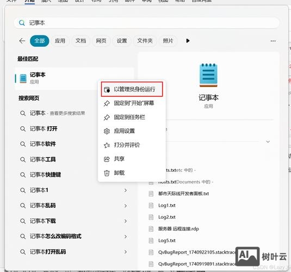The image size is (291, 272).
Task: Expand the 记事本乱码 suggestion chevron
Action: 126,206
